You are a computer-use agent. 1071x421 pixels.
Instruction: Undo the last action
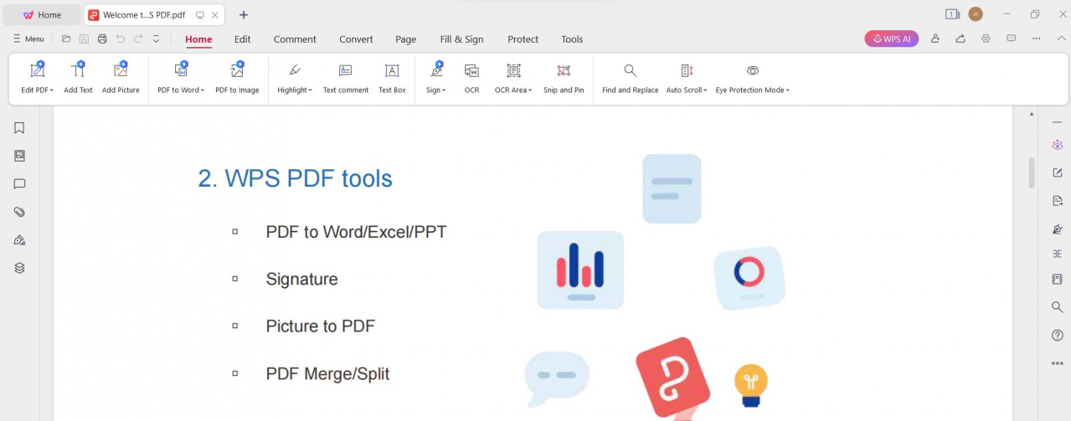click(x=120, y=39)
